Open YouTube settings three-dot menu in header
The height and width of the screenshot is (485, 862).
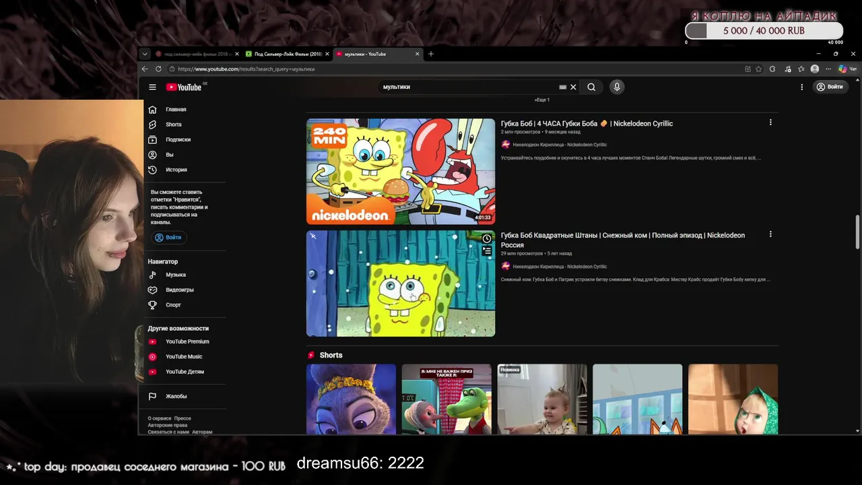click(801, 87)
